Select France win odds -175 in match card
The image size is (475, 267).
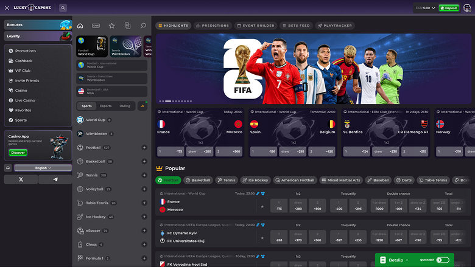tap(171, 151)
